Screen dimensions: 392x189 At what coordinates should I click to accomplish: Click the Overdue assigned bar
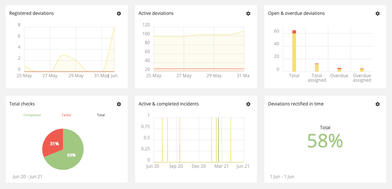coord(361,70)
